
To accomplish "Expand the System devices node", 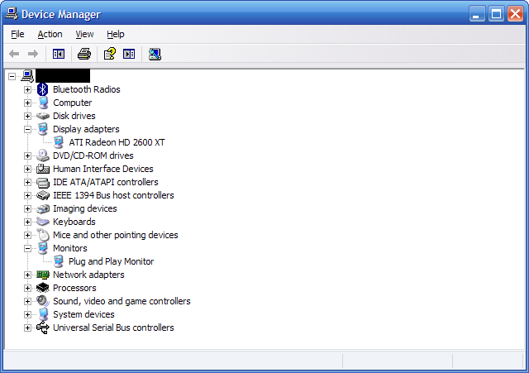I will 27,314.
